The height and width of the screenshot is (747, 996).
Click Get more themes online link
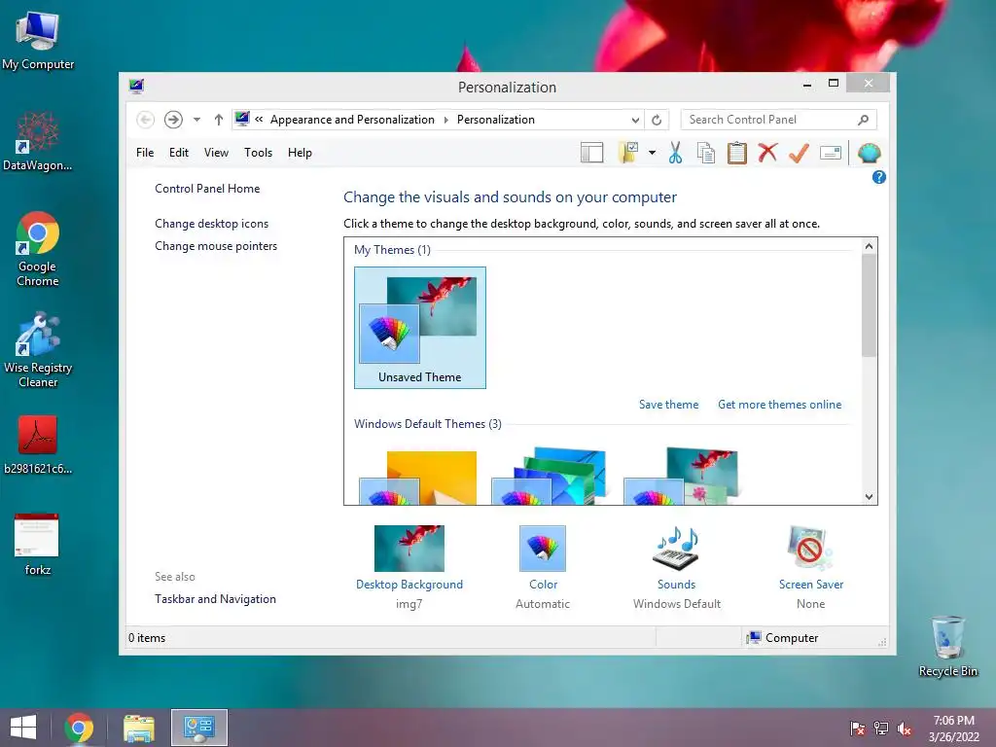click(779, 405)
